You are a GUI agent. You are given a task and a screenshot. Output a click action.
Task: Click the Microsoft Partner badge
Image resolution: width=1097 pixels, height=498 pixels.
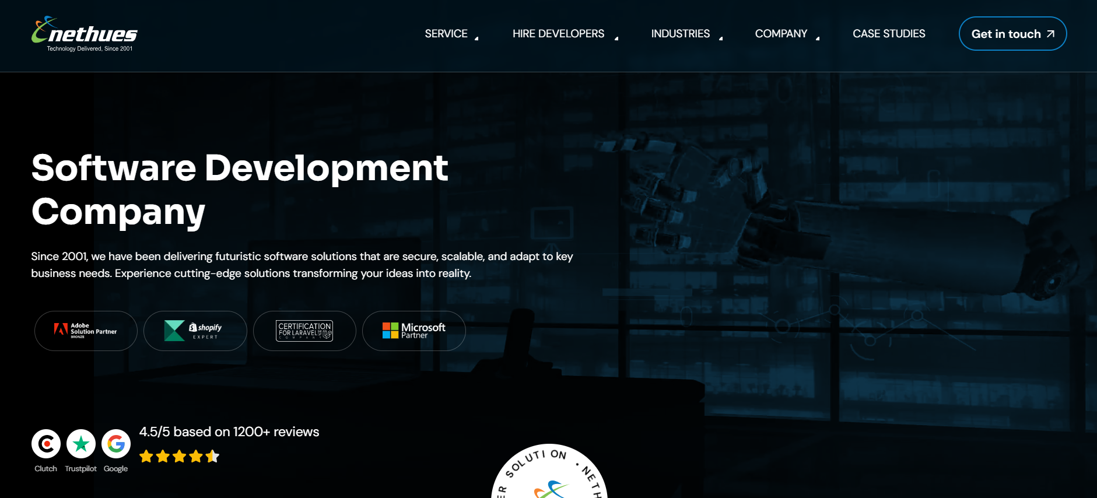point(414,331)
